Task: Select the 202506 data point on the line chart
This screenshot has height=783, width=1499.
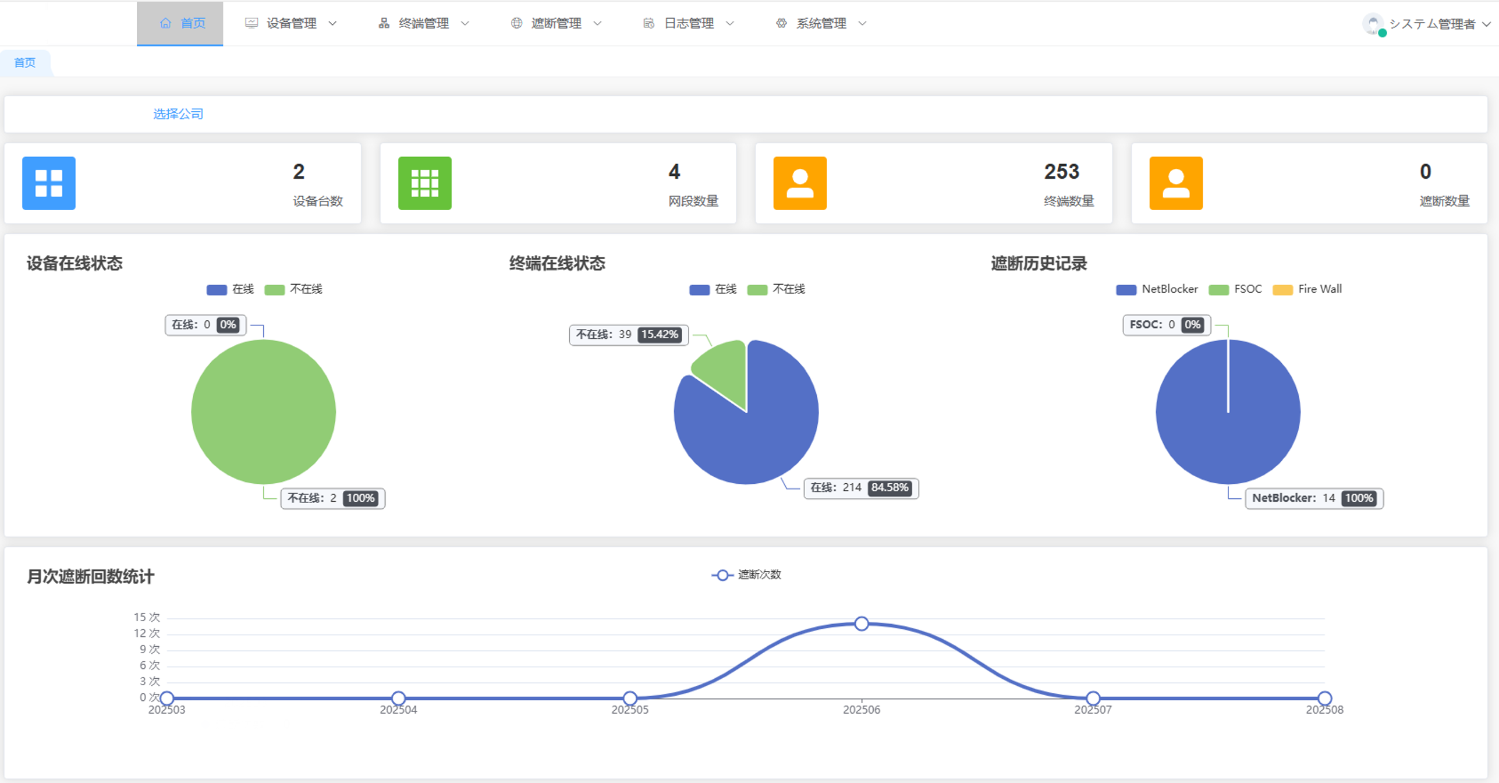Action: 862,623
